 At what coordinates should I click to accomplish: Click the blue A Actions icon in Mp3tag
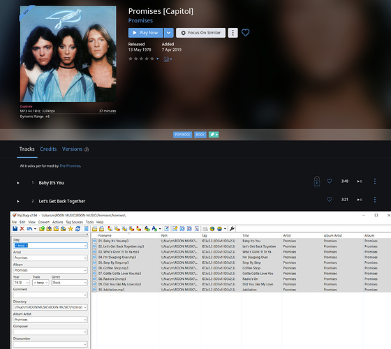[147, 229]
